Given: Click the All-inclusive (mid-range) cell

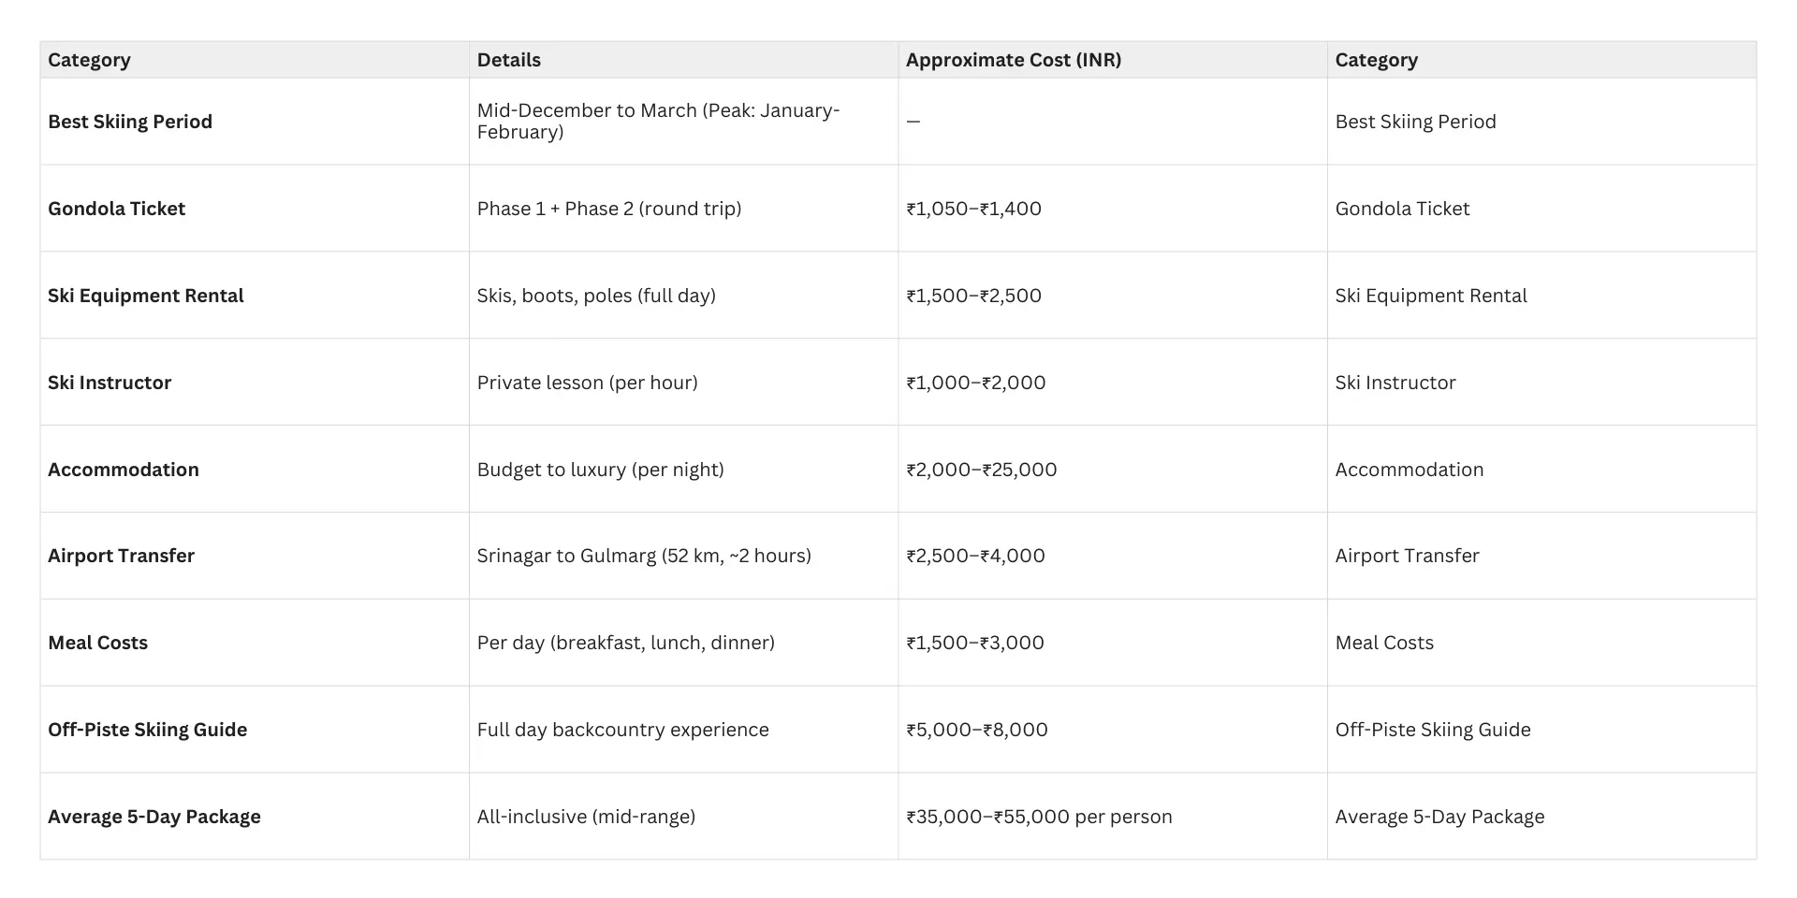Looking at the screenshot, I should 586,817.
